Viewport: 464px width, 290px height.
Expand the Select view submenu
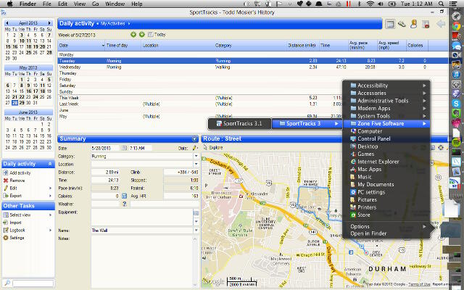click(x=50, y=215)
